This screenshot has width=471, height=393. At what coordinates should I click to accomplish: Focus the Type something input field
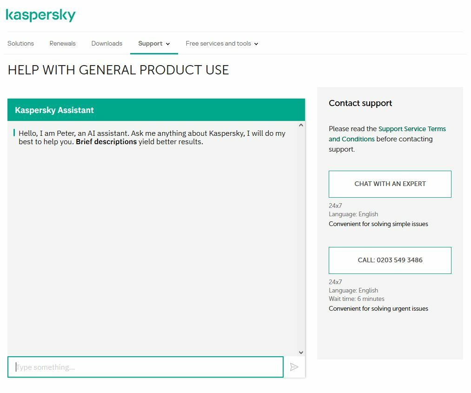click(145, 367)
